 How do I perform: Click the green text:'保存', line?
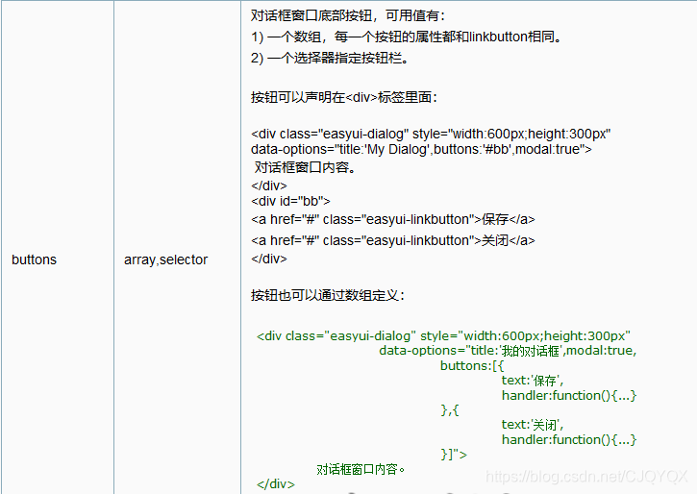tap(533, 381)
